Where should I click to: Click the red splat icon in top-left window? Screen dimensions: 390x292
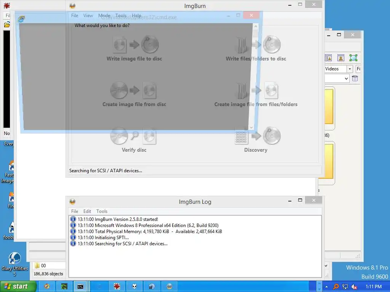coord(7,5)
